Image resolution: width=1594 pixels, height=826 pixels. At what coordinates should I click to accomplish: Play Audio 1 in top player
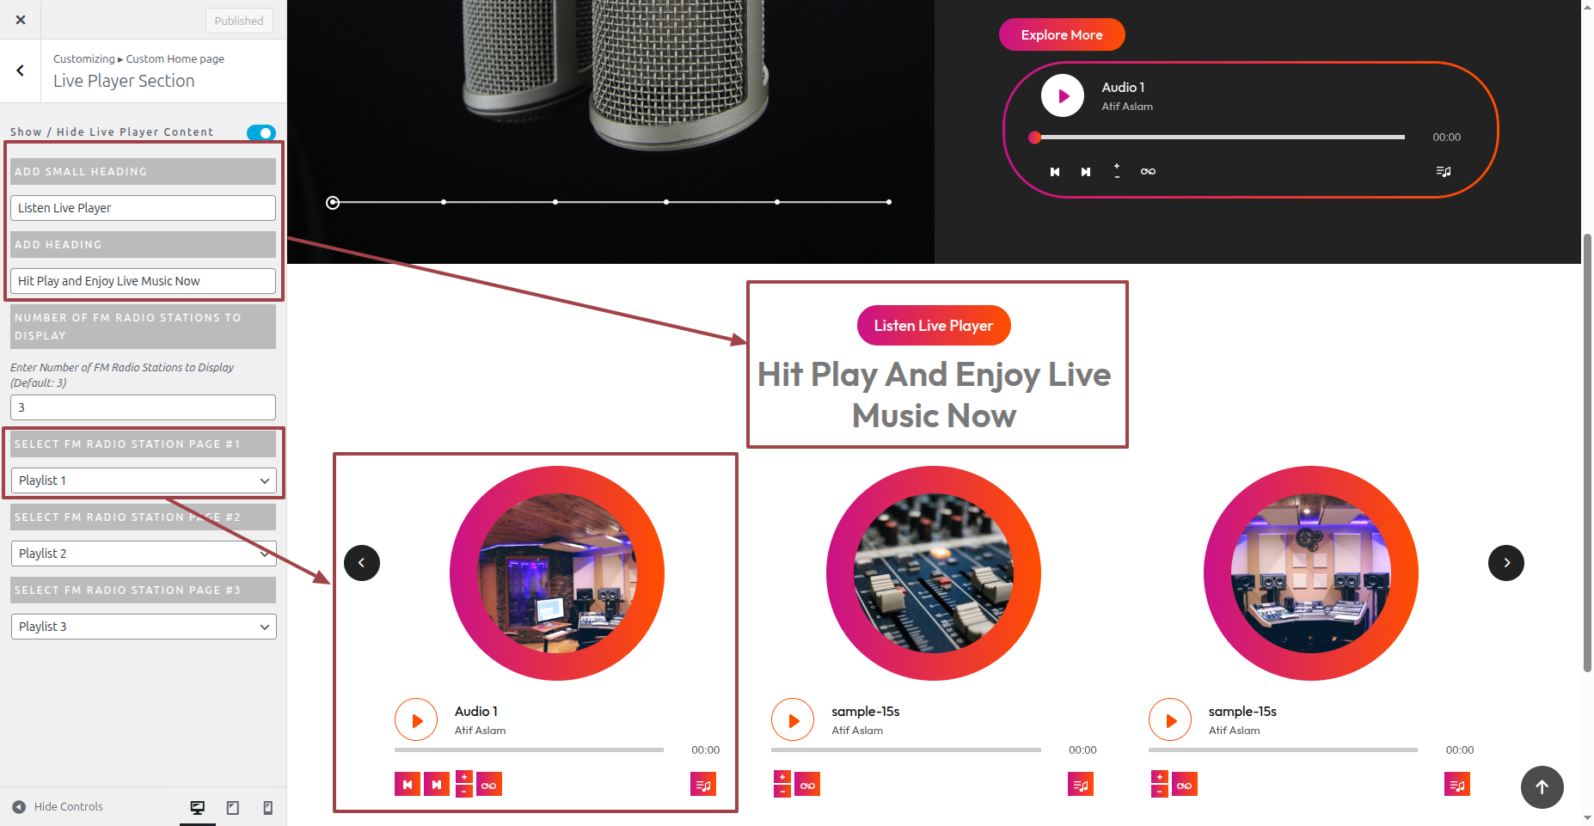1063,96
